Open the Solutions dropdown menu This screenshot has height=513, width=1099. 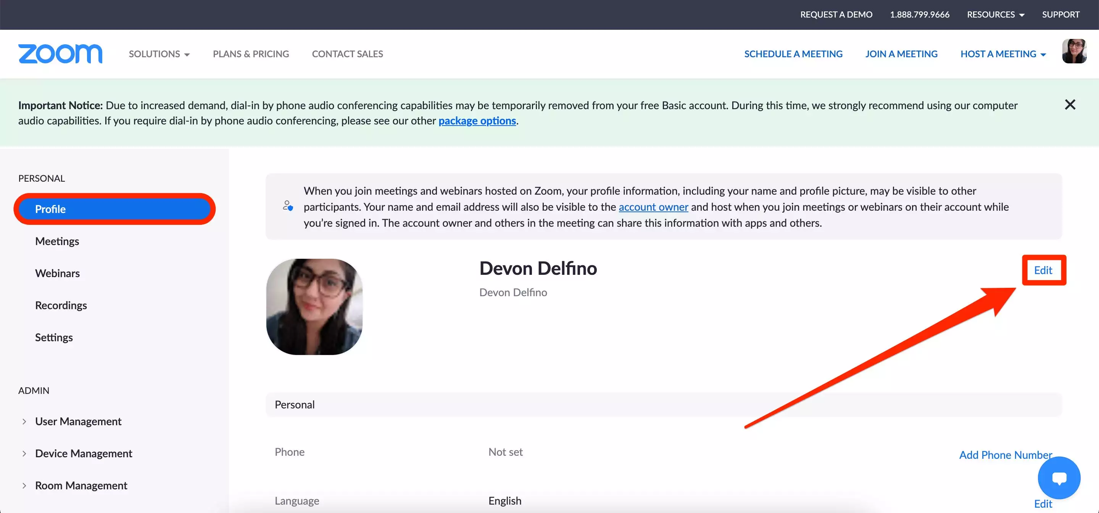click(159, 54)
